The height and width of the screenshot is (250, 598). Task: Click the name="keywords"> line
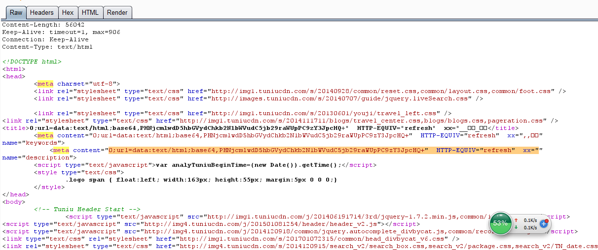click(x=34, y=143)
